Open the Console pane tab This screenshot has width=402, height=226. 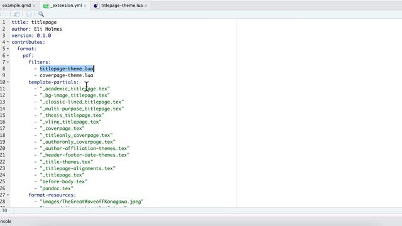(6, 222)
